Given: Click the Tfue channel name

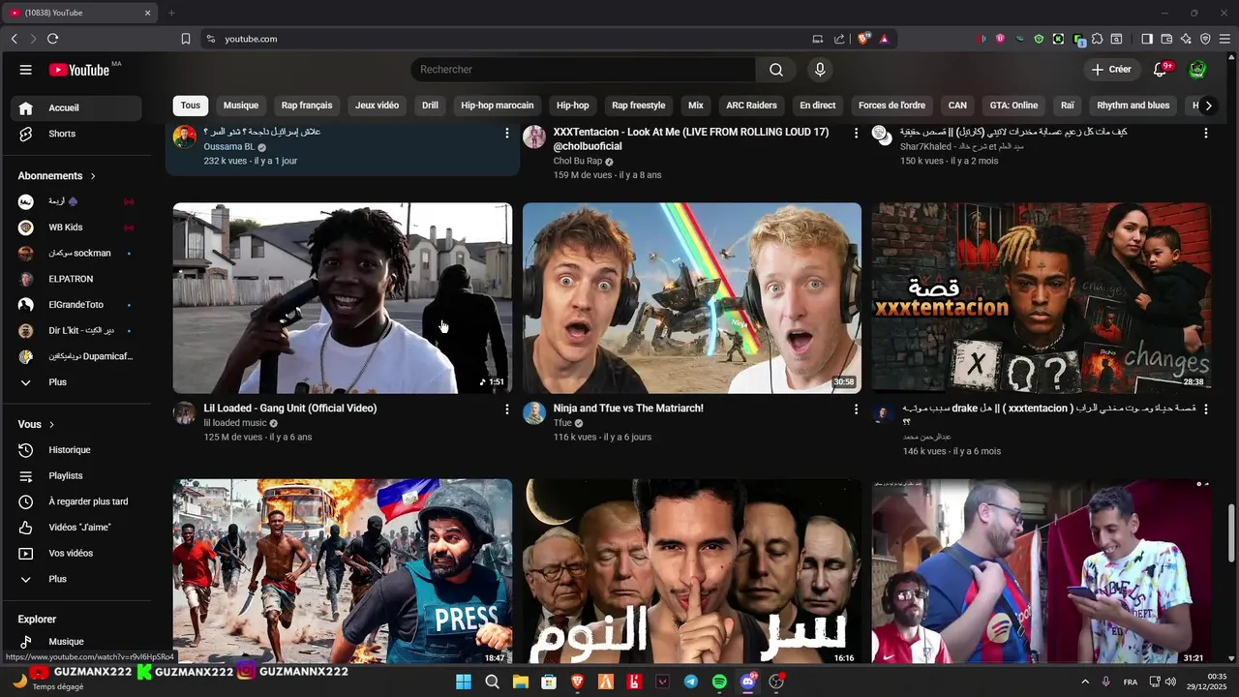Looking at the screenshot, I should tap(562, 423).
